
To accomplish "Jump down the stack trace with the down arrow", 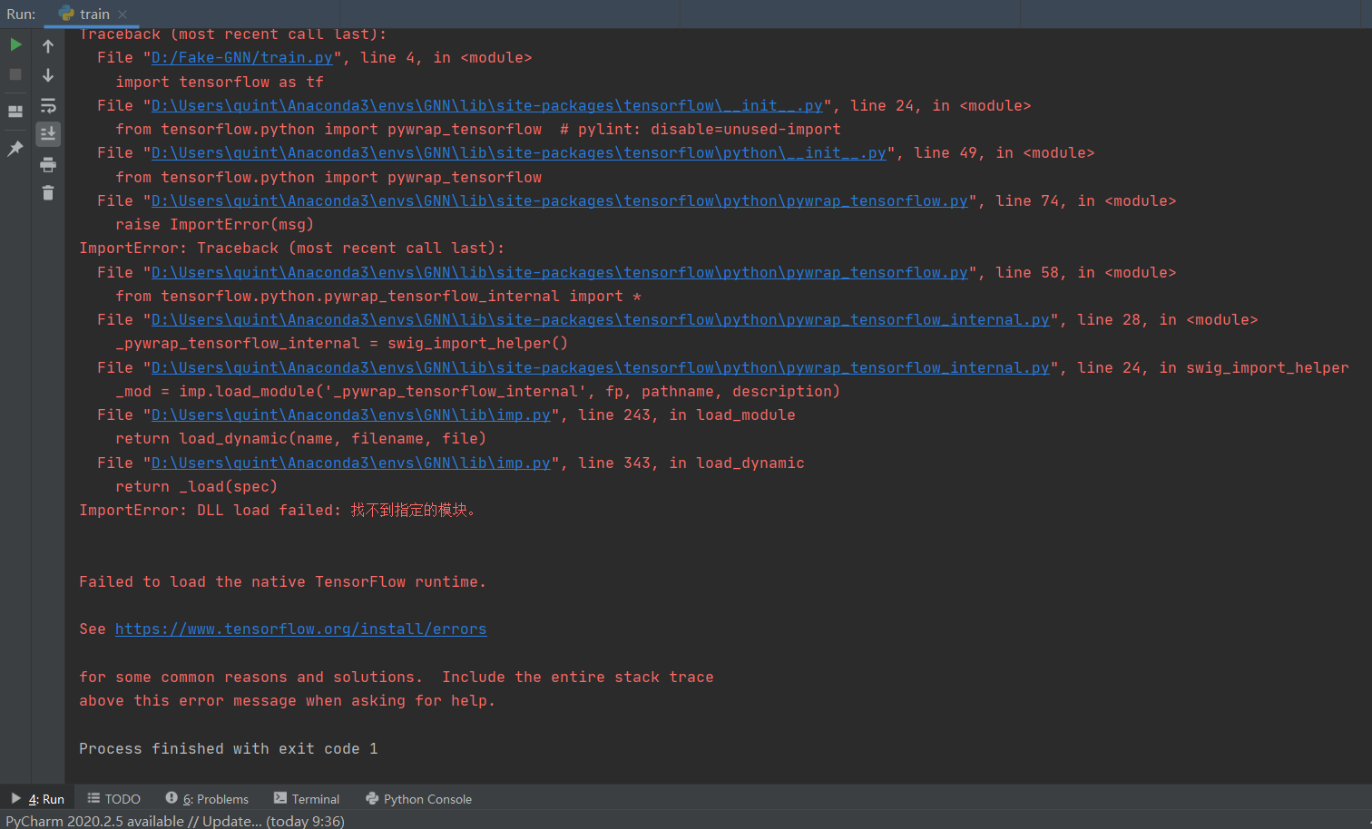I will pos(48,75).
